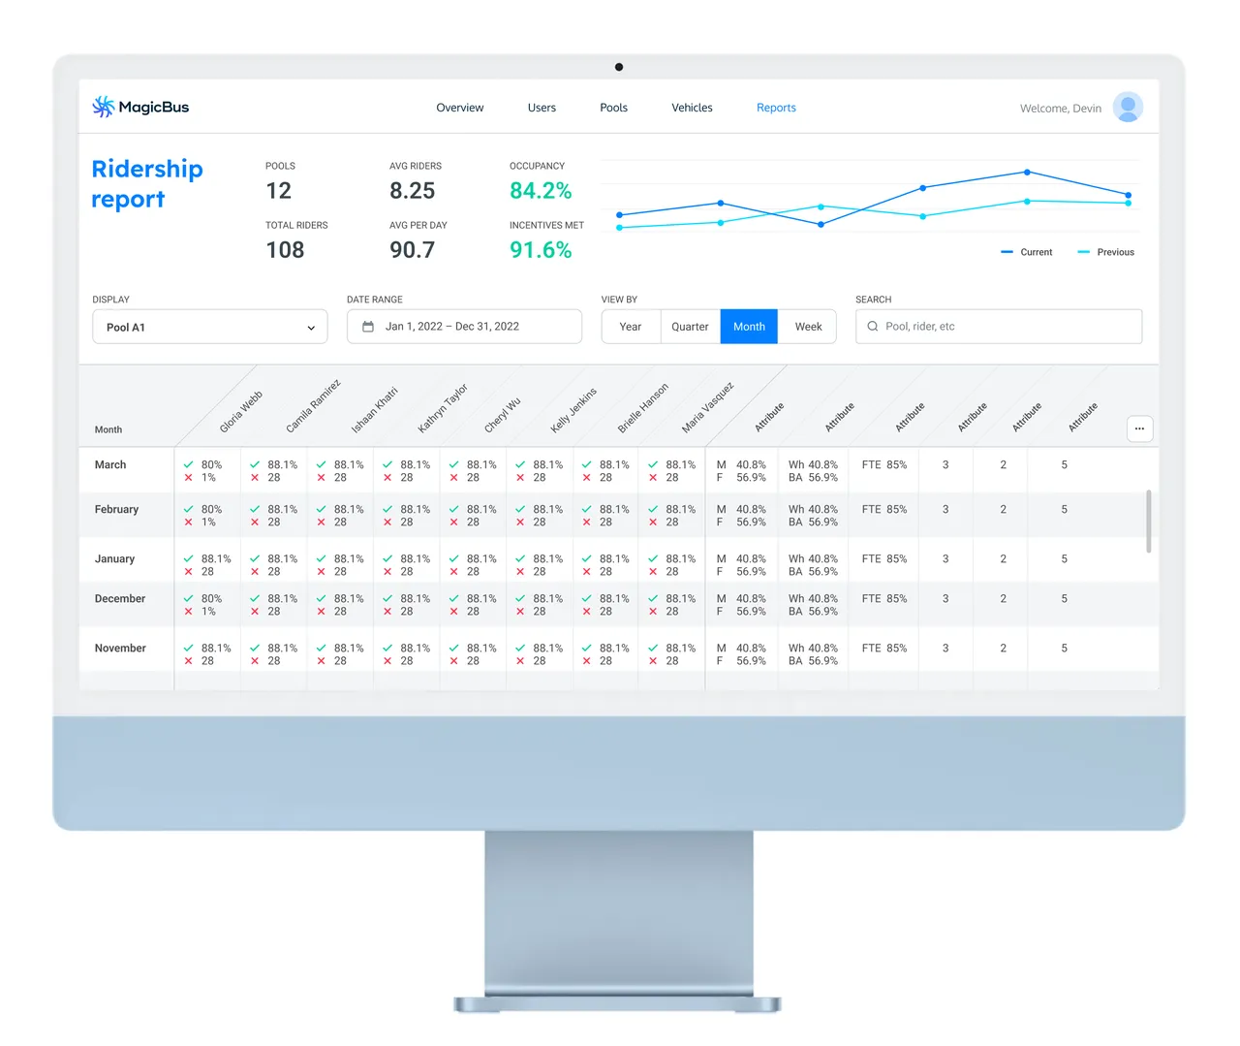Click the Incentives Met 91.6% value
Screen dimensions: 1240x1046
tap(541, 250)
